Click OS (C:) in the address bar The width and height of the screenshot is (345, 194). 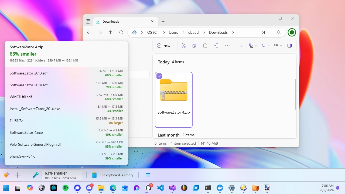click(x=153, y=32)
